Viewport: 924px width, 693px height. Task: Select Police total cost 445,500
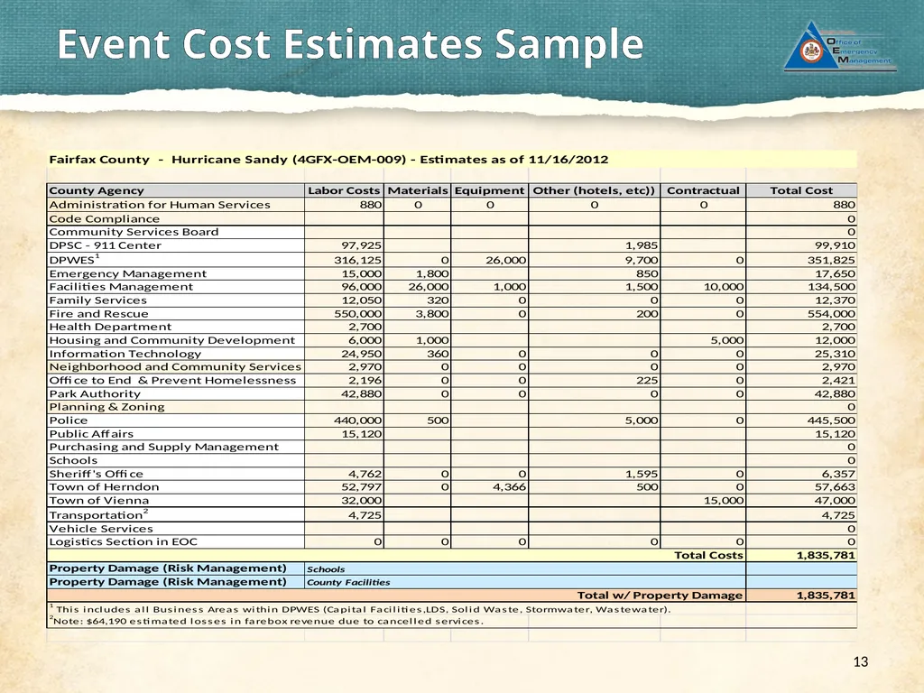coord(831,420)
